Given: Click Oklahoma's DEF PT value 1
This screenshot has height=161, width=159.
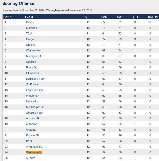Looking at the screenshot, I should (x=150, y=73).
